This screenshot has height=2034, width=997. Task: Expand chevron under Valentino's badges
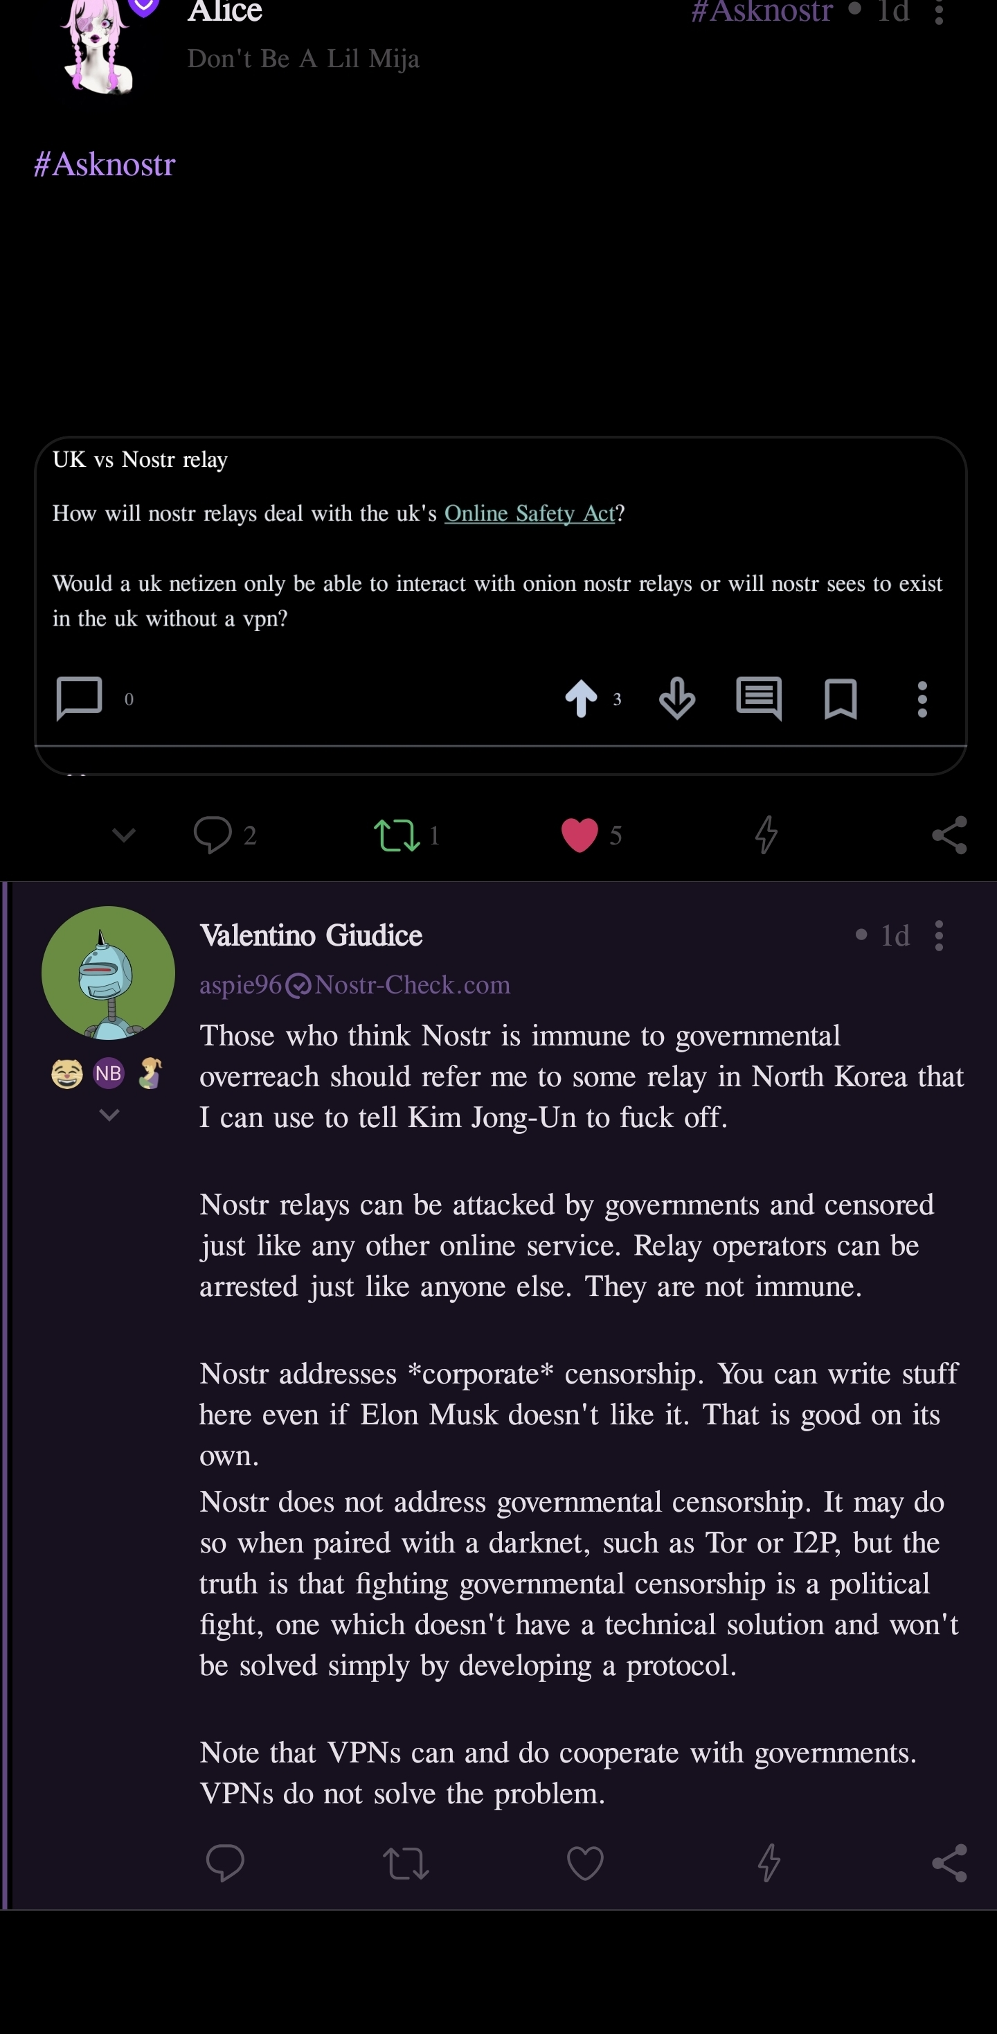coord(109,1114)
